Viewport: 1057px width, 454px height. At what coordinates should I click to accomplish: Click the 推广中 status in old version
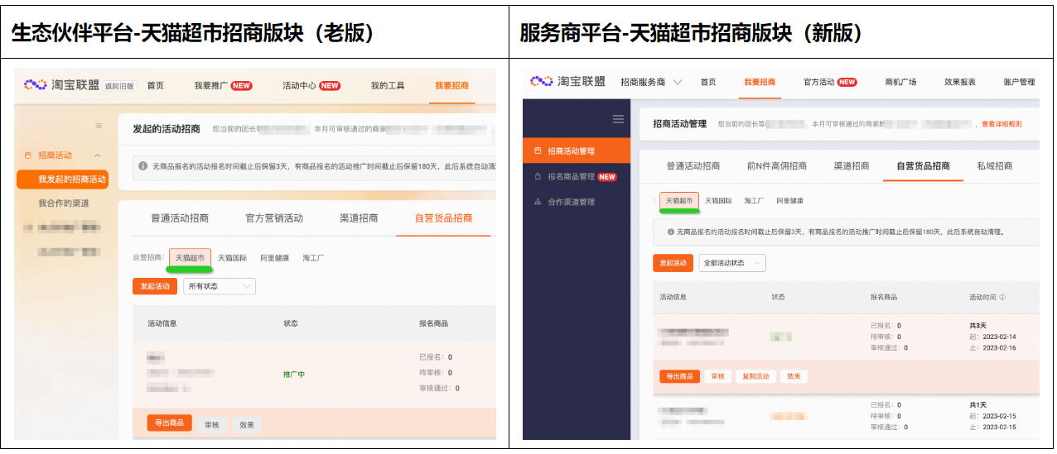coord(294,375)
